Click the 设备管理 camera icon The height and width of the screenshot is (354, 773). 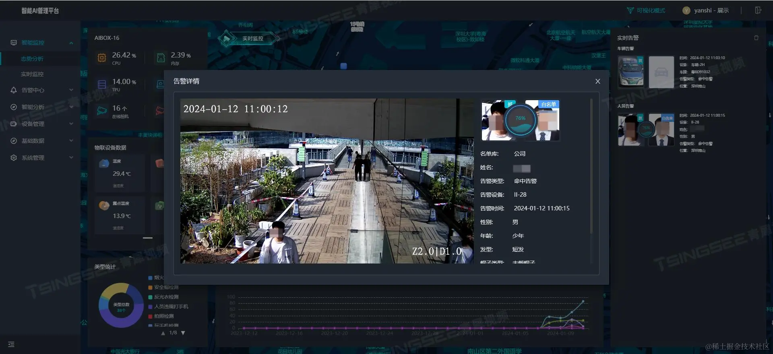(x=14, y=124)
